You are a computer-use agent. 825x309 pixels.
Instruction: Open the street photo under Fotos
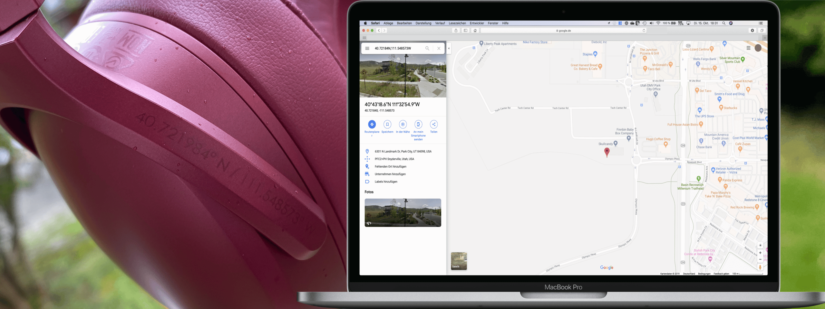pos(403,213)
